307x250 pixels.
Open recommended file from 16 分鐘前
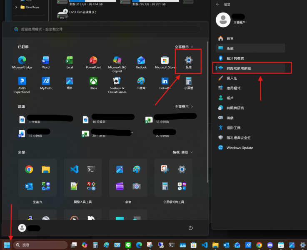click(x=109, y=119)
